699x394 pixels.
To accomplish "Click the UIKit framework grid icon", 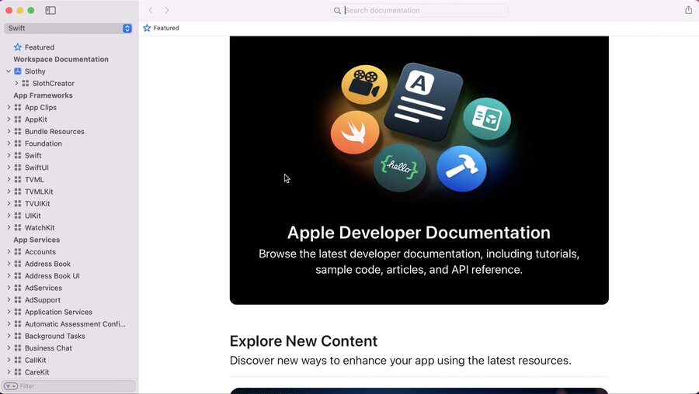I will point(18,216).
